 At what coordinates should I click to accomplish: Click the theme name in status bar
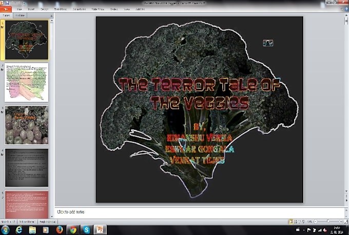pyautogui.click(x=27, y=222)
